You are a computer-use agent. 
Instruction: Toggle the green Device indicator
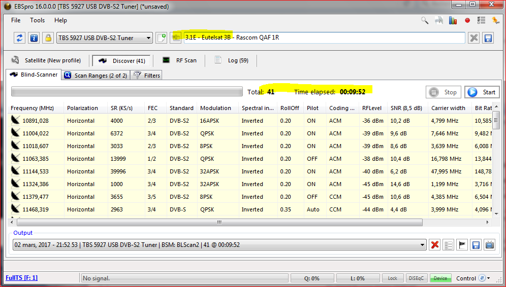440,278
